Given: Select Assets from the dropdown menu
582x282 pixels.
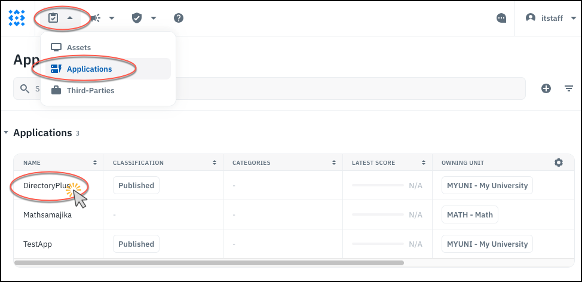Looking at the screenshot, I should click(x=79, y=47).
